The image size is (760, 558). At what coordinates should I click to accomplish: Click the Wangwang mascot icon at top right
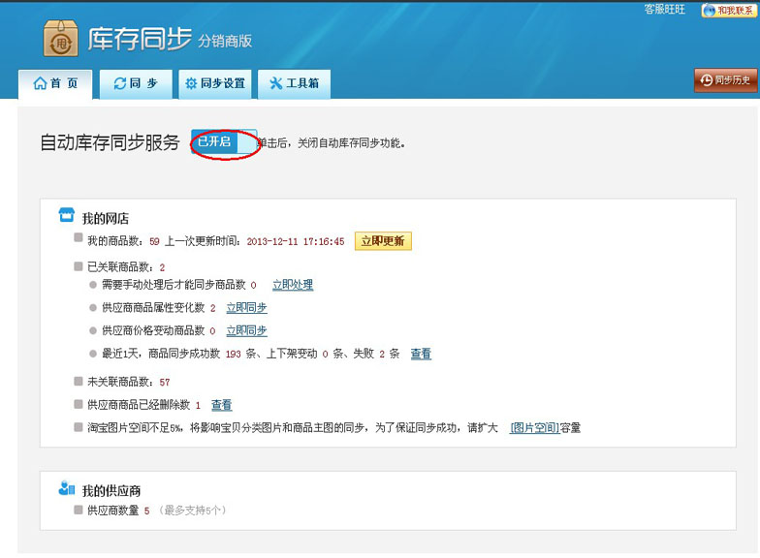710,10
